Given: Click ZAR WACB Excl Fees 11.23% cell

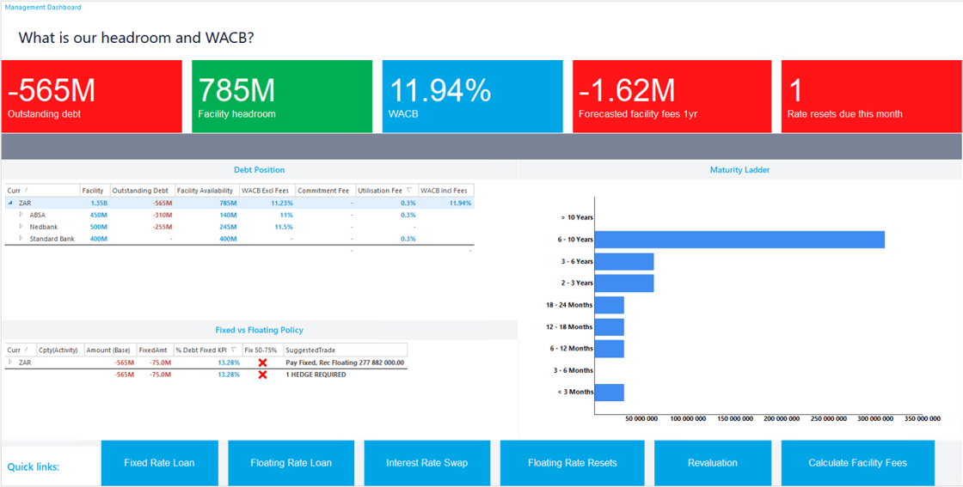Looking at the screenshot, I should [282, 203].
